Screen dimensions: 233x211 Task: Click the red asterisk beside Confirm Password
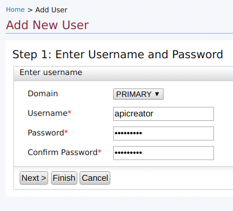[100, 151]
